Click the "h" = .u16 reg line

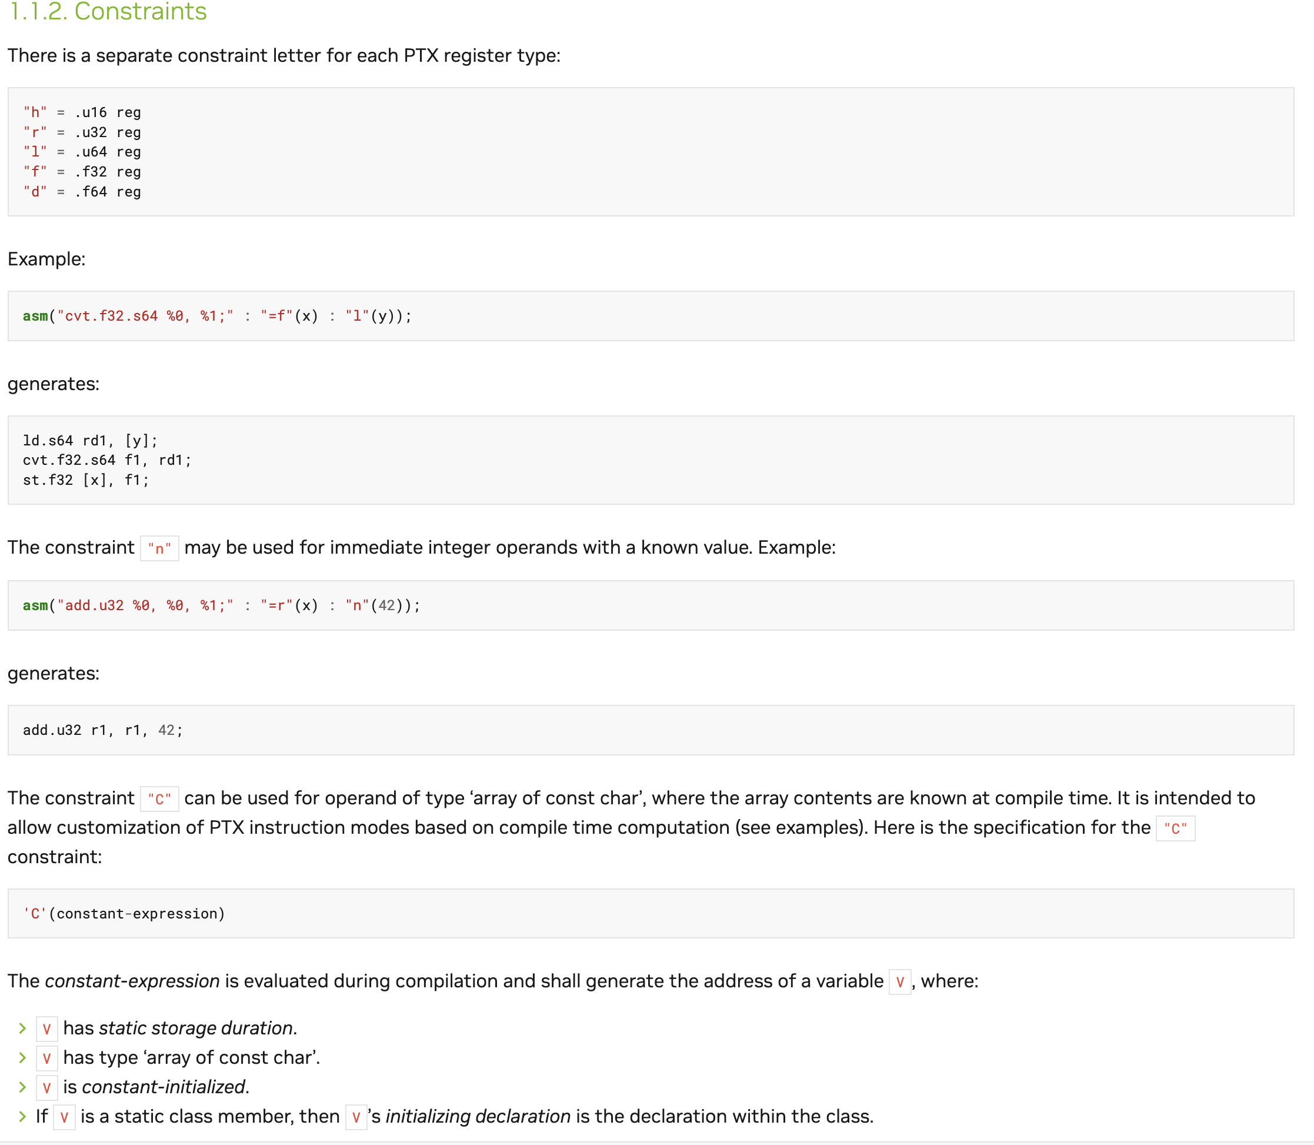82,112
